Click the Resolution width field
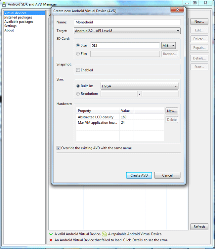 (119, 94)
